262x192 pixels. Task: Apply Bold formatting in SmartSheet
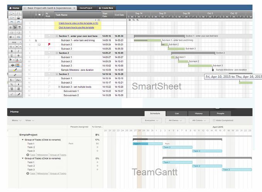pos(12,51)
